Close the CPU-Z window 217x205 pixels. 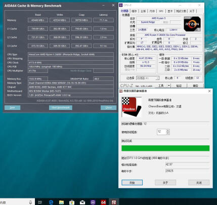click(x=199, y=5)
